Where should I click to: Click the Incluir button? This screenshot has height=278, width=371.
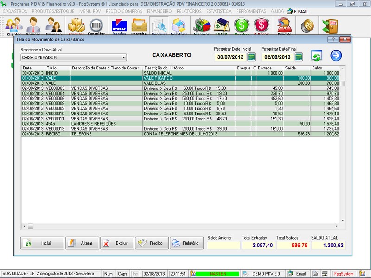coord(42,243)
